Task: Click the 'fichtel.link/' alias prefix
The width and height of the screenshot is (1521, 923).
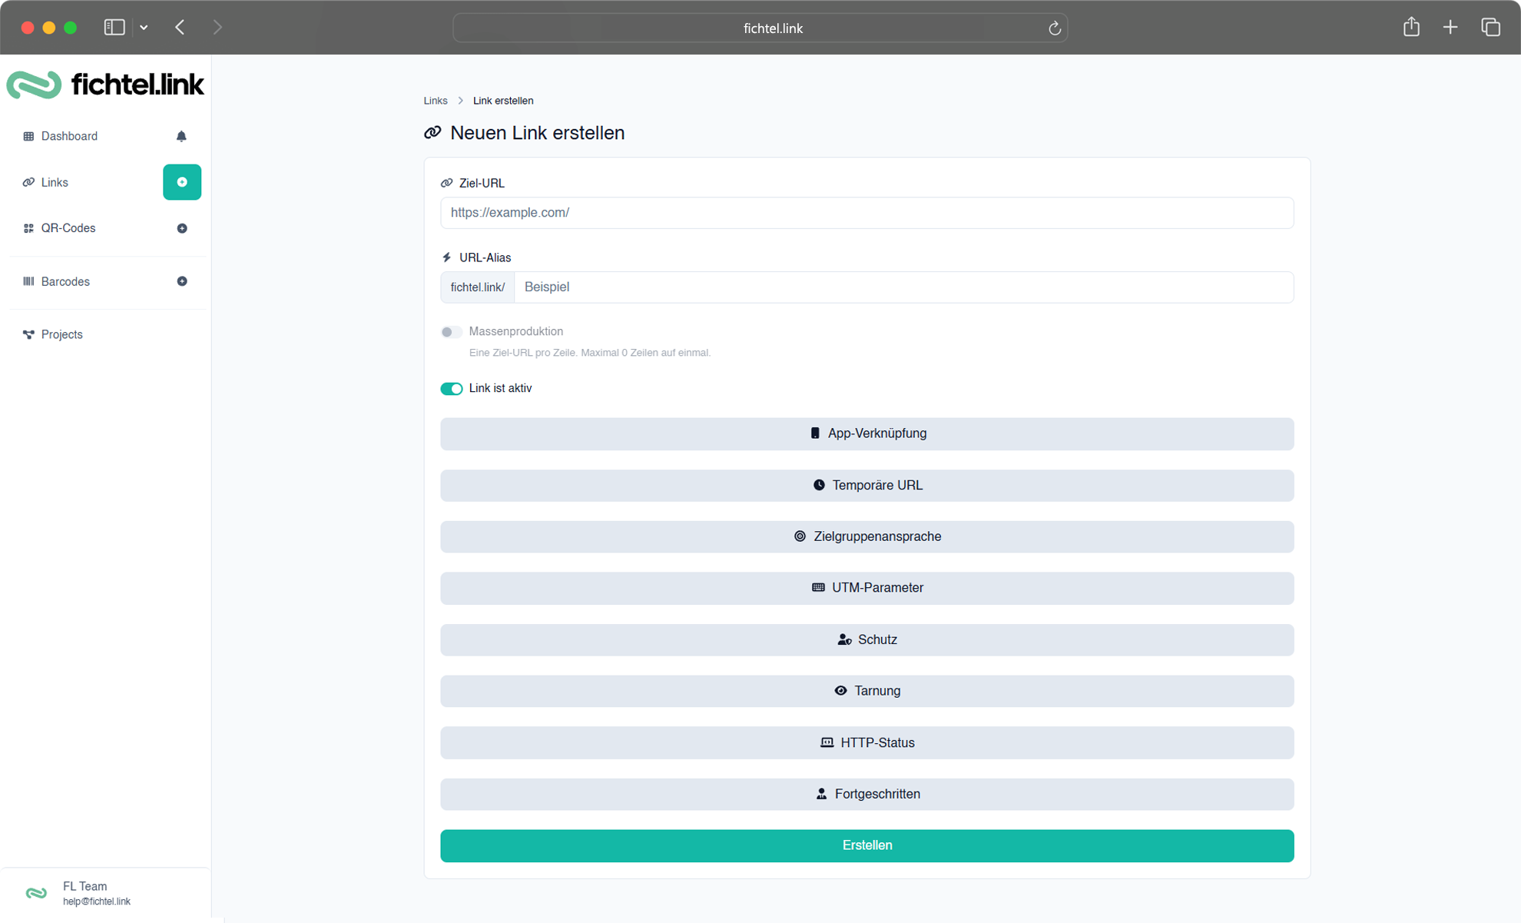Action: point(477,287)
